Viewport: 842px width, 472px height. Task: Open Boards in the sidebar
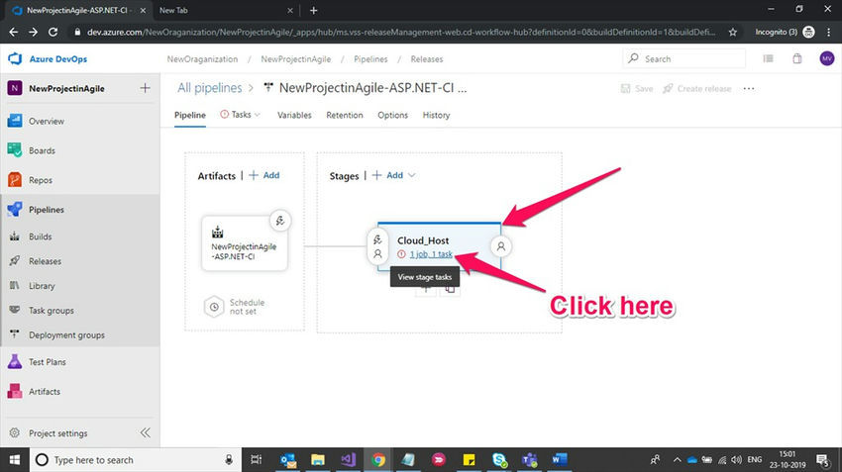pyautogui.click(x=42, y=150)
